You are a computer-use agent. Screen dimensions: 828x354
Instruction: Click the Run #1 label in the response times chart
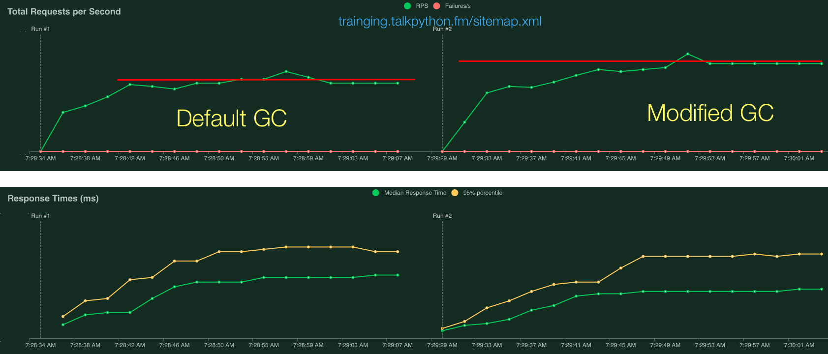[40, 216]
